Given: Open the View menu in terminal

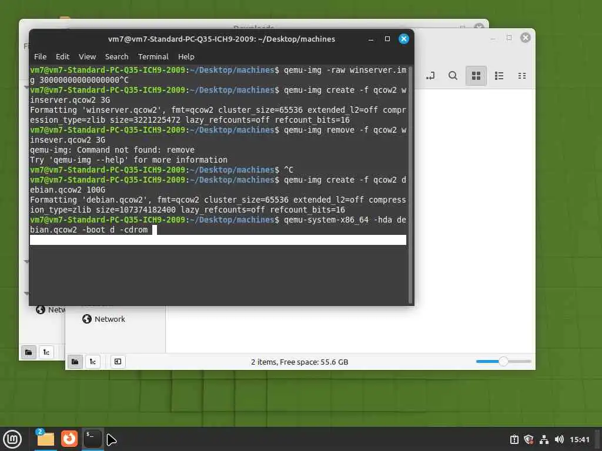Looking at the screenshot, I should (87, 57).
